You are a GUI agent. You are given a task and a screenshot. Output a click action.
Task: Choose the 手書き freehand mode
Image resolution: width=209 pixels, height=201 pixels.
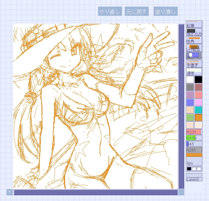click(x=194, y=64)
